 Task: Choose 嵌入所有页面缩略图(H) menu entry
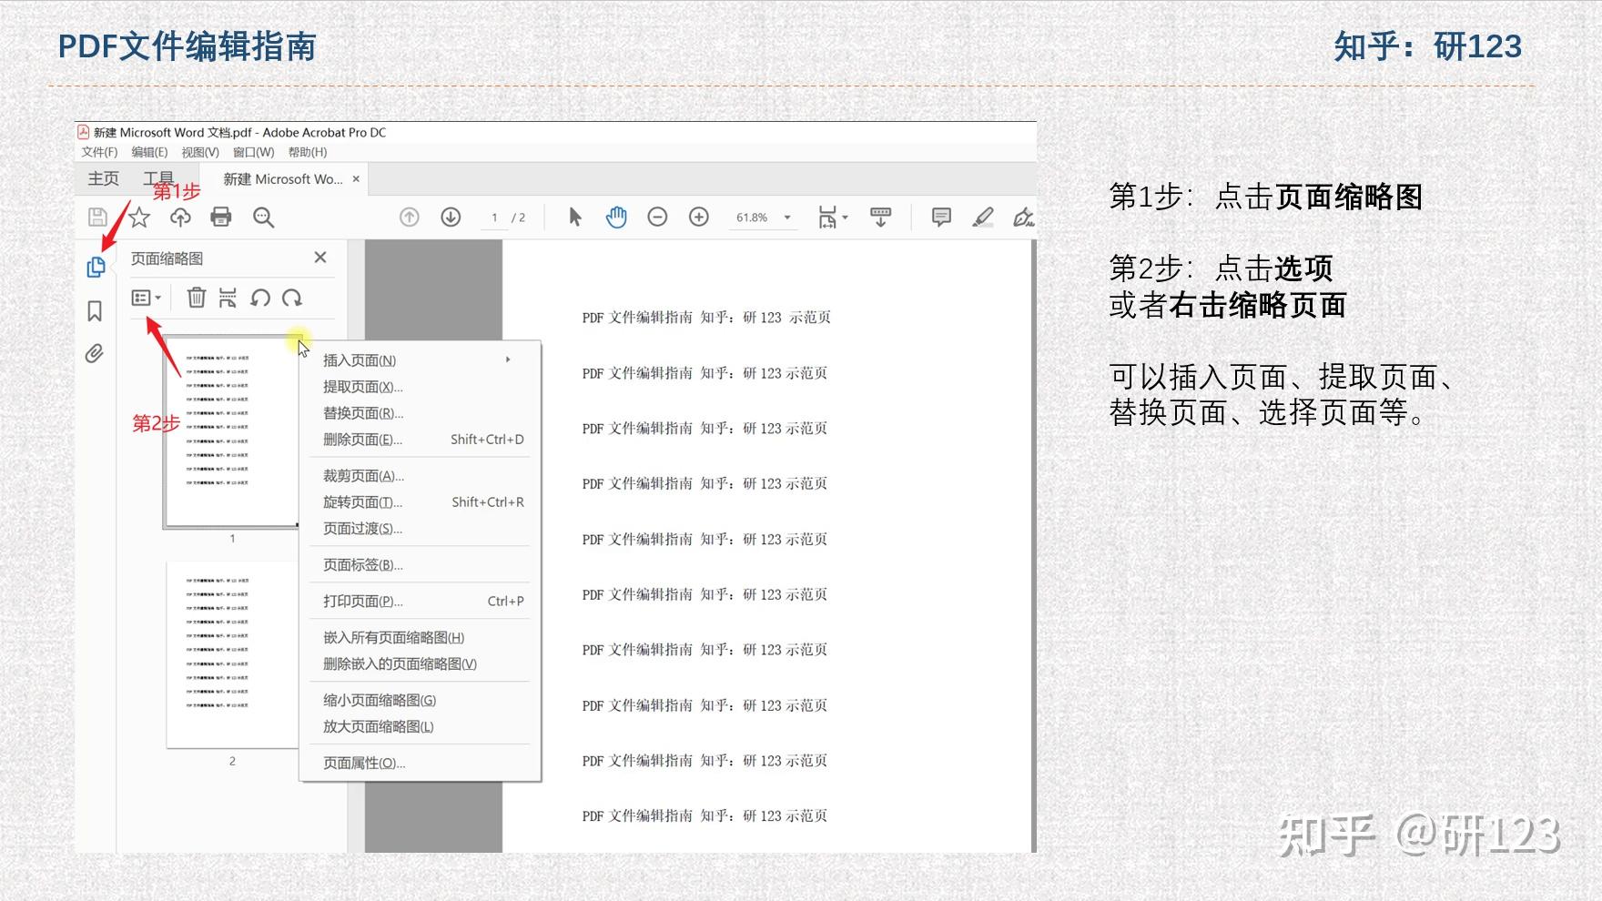click(x=419, y=638)
